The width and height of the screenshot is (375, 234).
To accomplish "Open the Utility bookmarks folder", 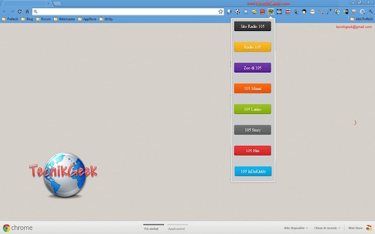I will 106,19.
